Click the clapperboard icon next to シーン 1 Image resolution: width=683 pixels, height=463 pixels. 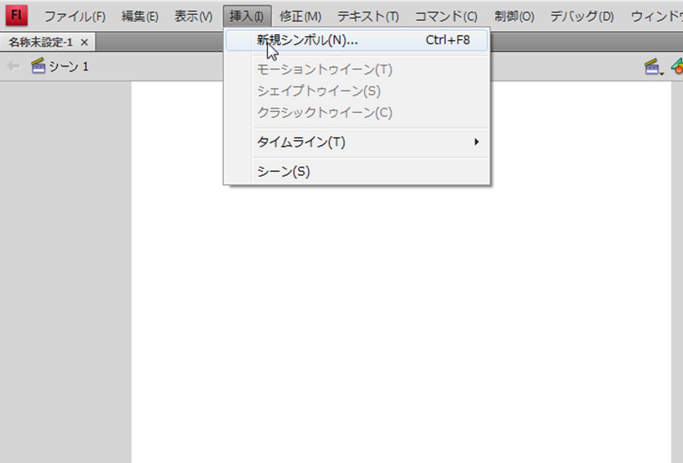38,66
